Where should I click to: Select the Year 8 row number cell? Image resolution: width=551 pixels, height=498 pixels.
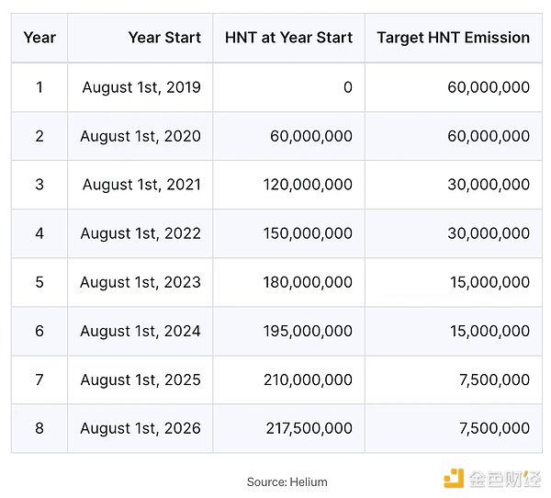click(x=39, y=428)
